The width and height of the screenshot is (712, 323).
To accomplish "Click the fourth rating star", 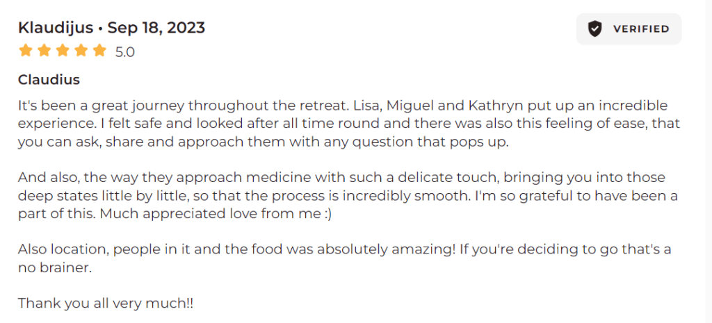I will (81, 51).
